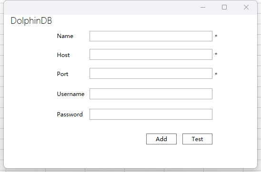
Task: Focus the Password input box
Action: (151, 114)
